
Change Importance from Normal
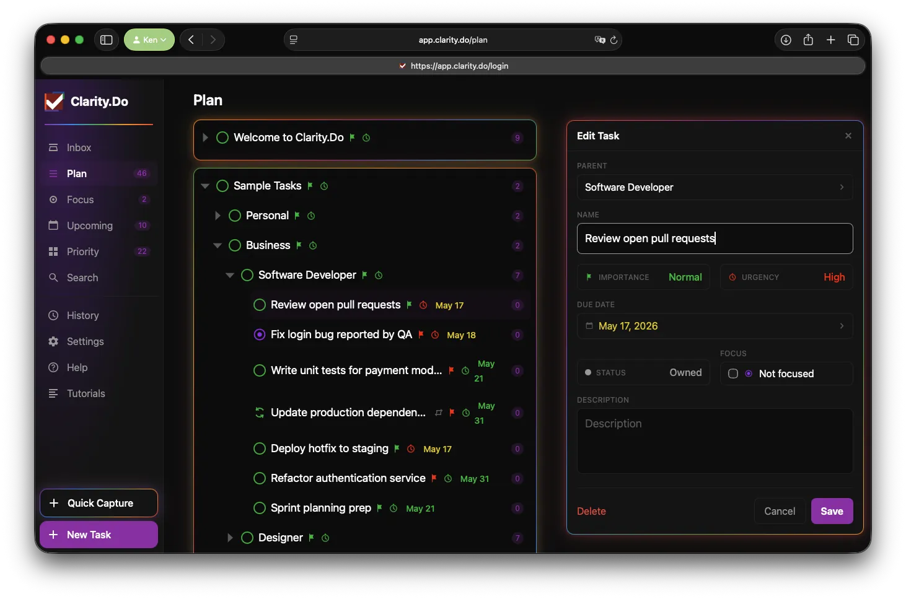[644, 277]
